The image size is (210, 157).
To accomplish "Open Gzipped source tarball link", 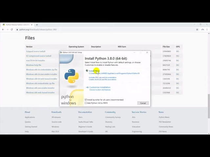I will point(36,51).
